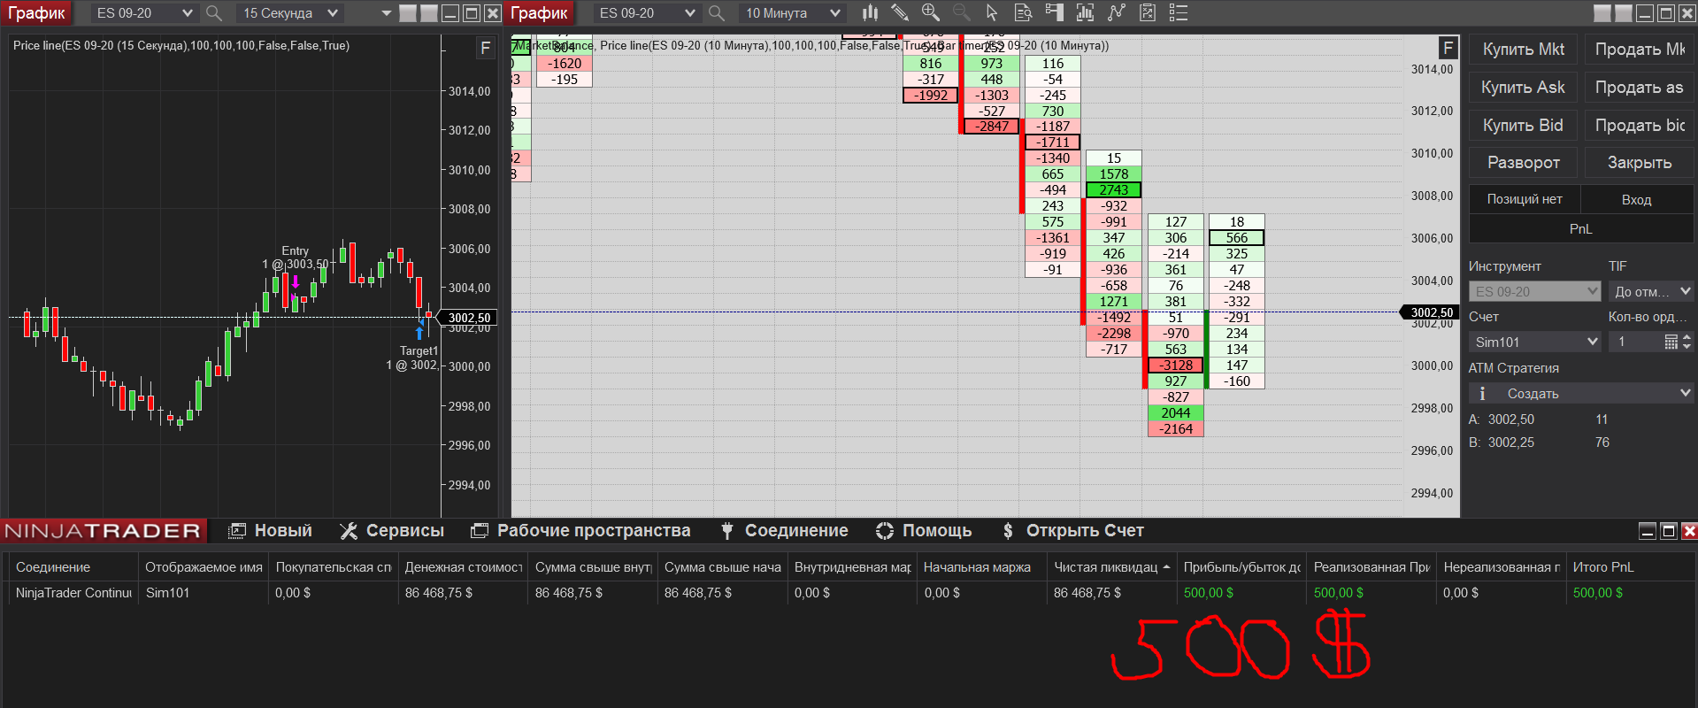1698x708 pixels.
Task: Click the list-style icon in chart toolbar
Action: click(x=1179, y=12)
